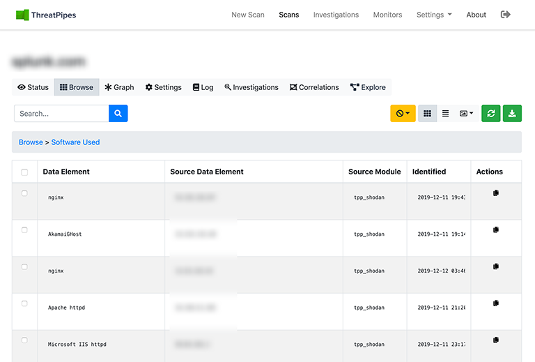The height and width of the screenshot is (362, 535).
Task: Copy the Apache httpd row data
Action: coord(496,303)
